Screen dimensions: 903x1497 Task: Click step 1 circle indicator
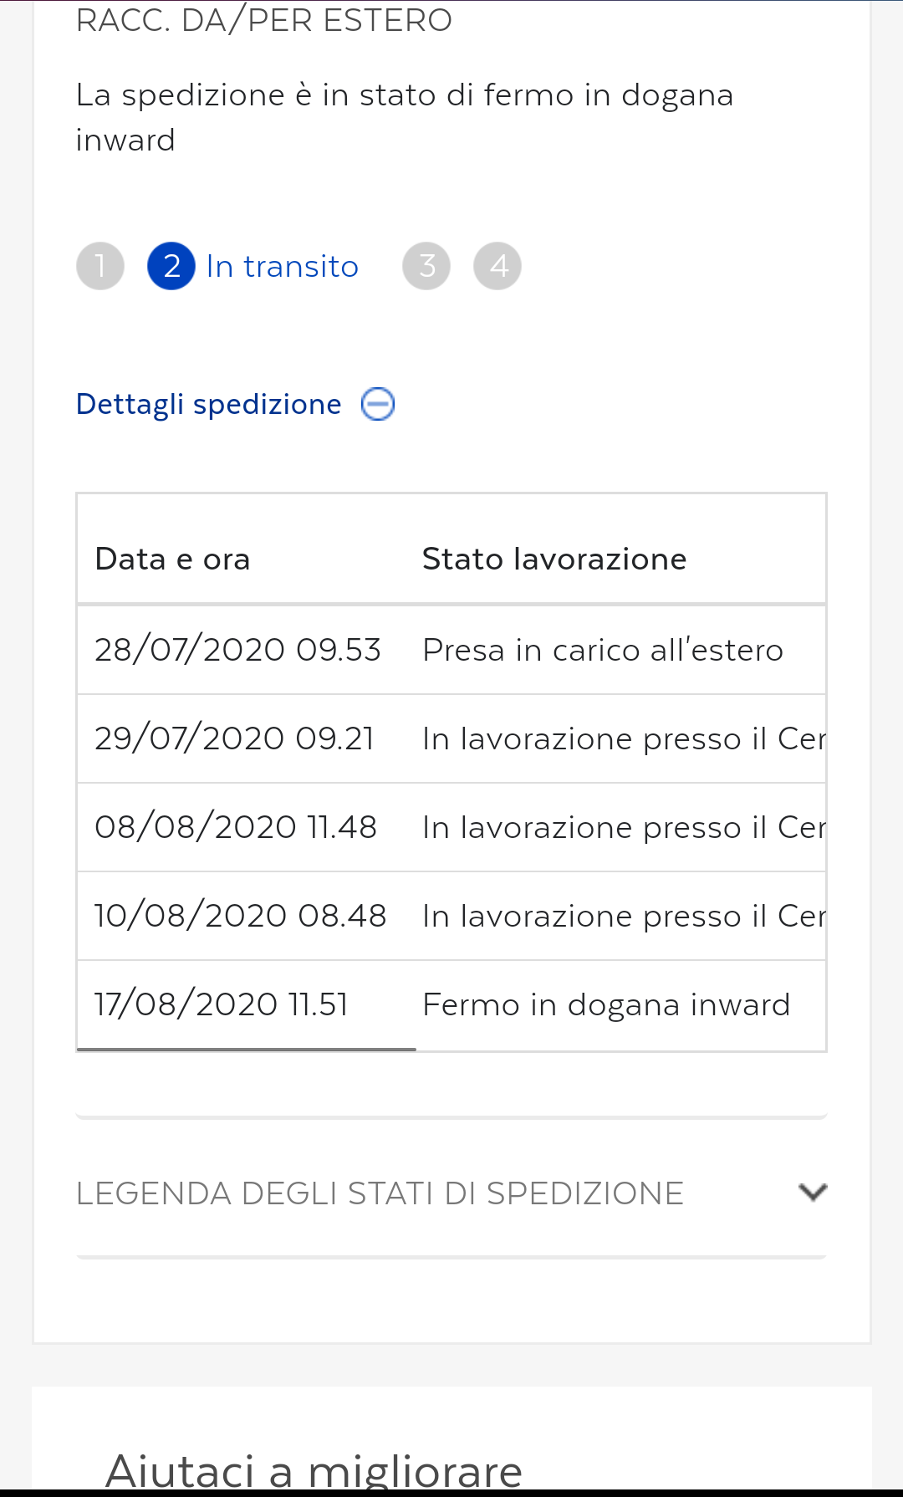pos(100,266)
